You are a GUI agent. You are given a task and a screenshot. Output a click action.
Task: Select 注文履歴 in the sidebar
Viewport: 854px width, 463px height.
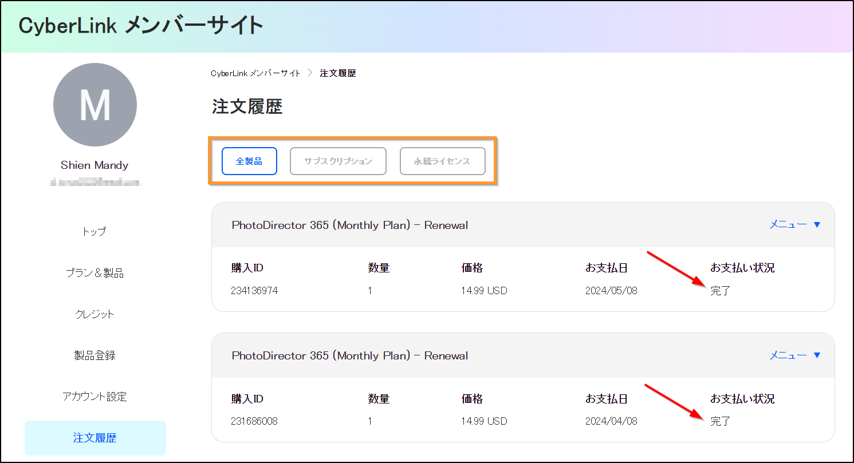(95, 438)
